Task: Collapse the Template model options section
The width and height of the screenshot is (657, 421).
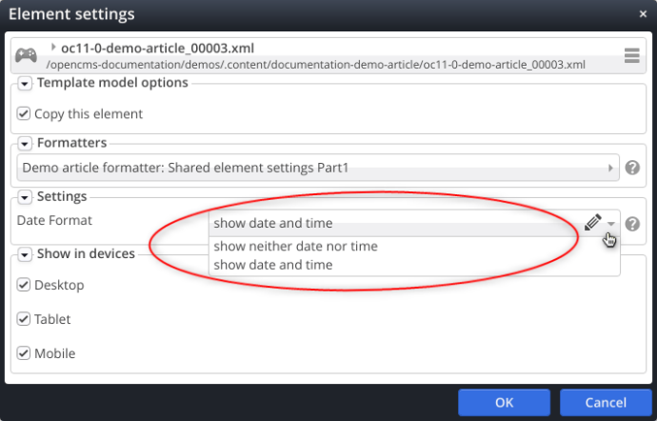Action: tap(25, 84)
